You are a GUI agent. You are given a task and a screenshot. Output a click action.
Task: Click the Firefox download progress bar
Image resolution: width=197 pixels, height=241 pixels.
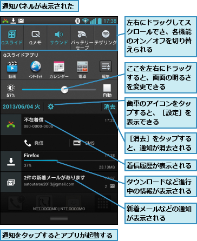[x=69, y=160]
